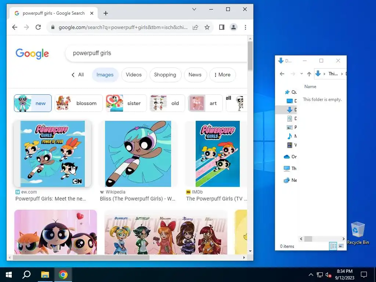Viewport: 376px width, 282px height.
Task: Open a new Chrome tab
Action: [105, 13]
